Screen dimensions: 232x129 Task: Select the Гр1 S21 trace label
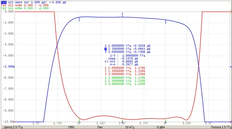[x=33, y=2]
